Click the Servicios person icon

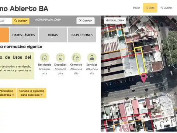(92, 58)
